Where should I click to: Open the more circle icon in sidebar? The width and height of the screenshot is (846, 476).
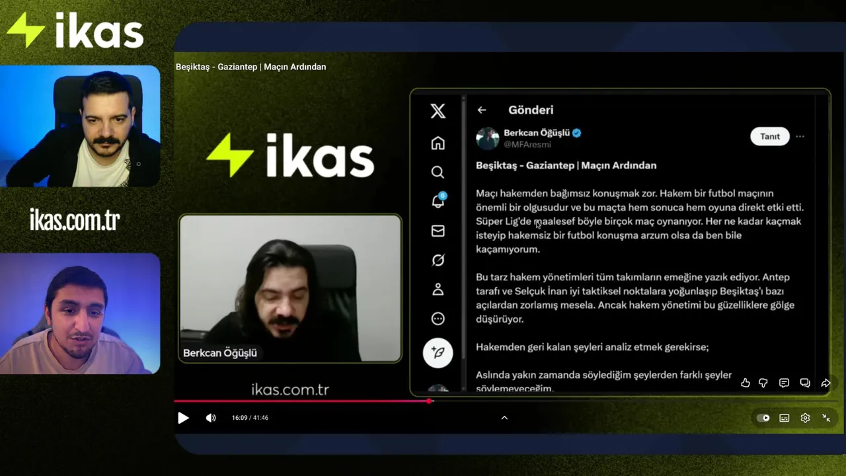(438, 319)
